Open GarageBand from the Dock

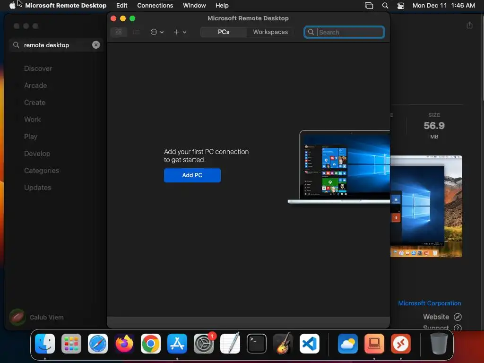283,344
